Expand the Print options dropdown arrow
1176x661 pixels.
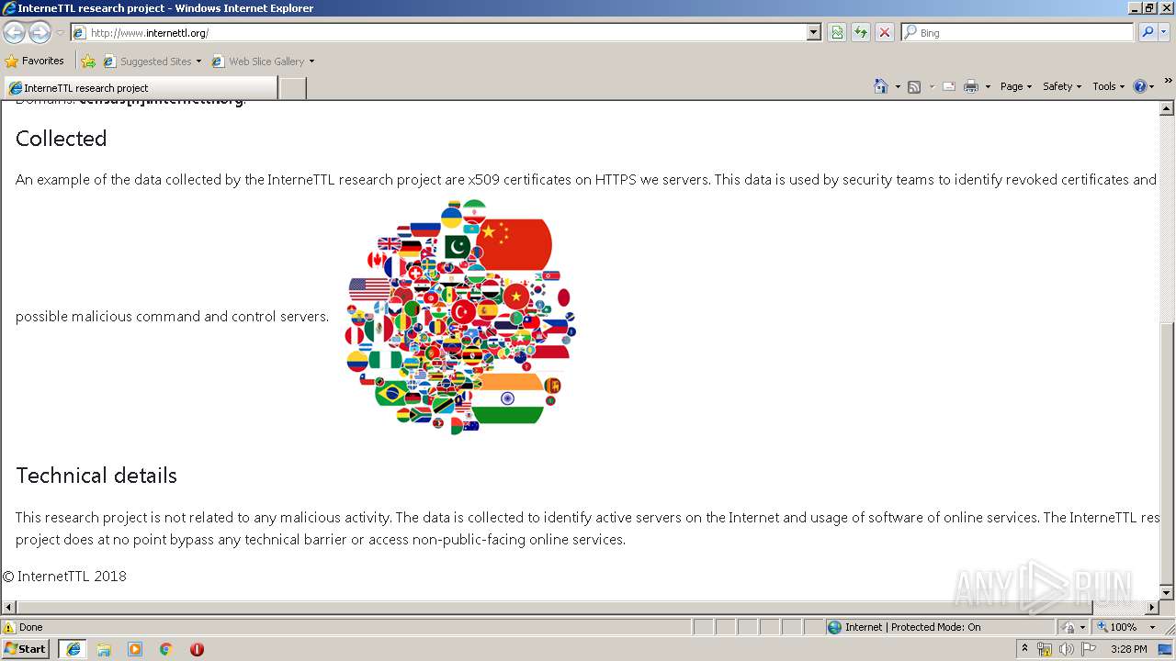988,86
